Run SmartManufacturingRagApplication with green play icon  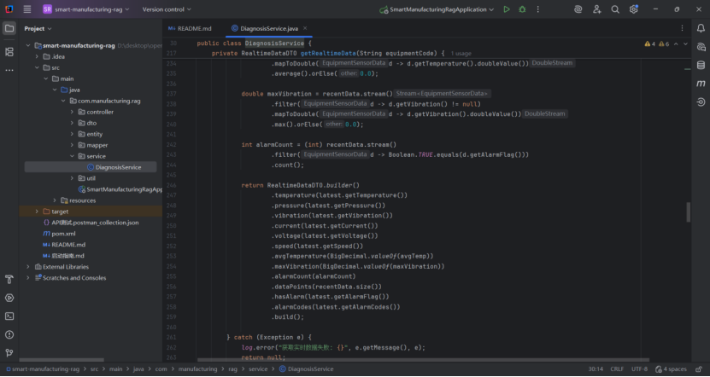click(507, 9)
